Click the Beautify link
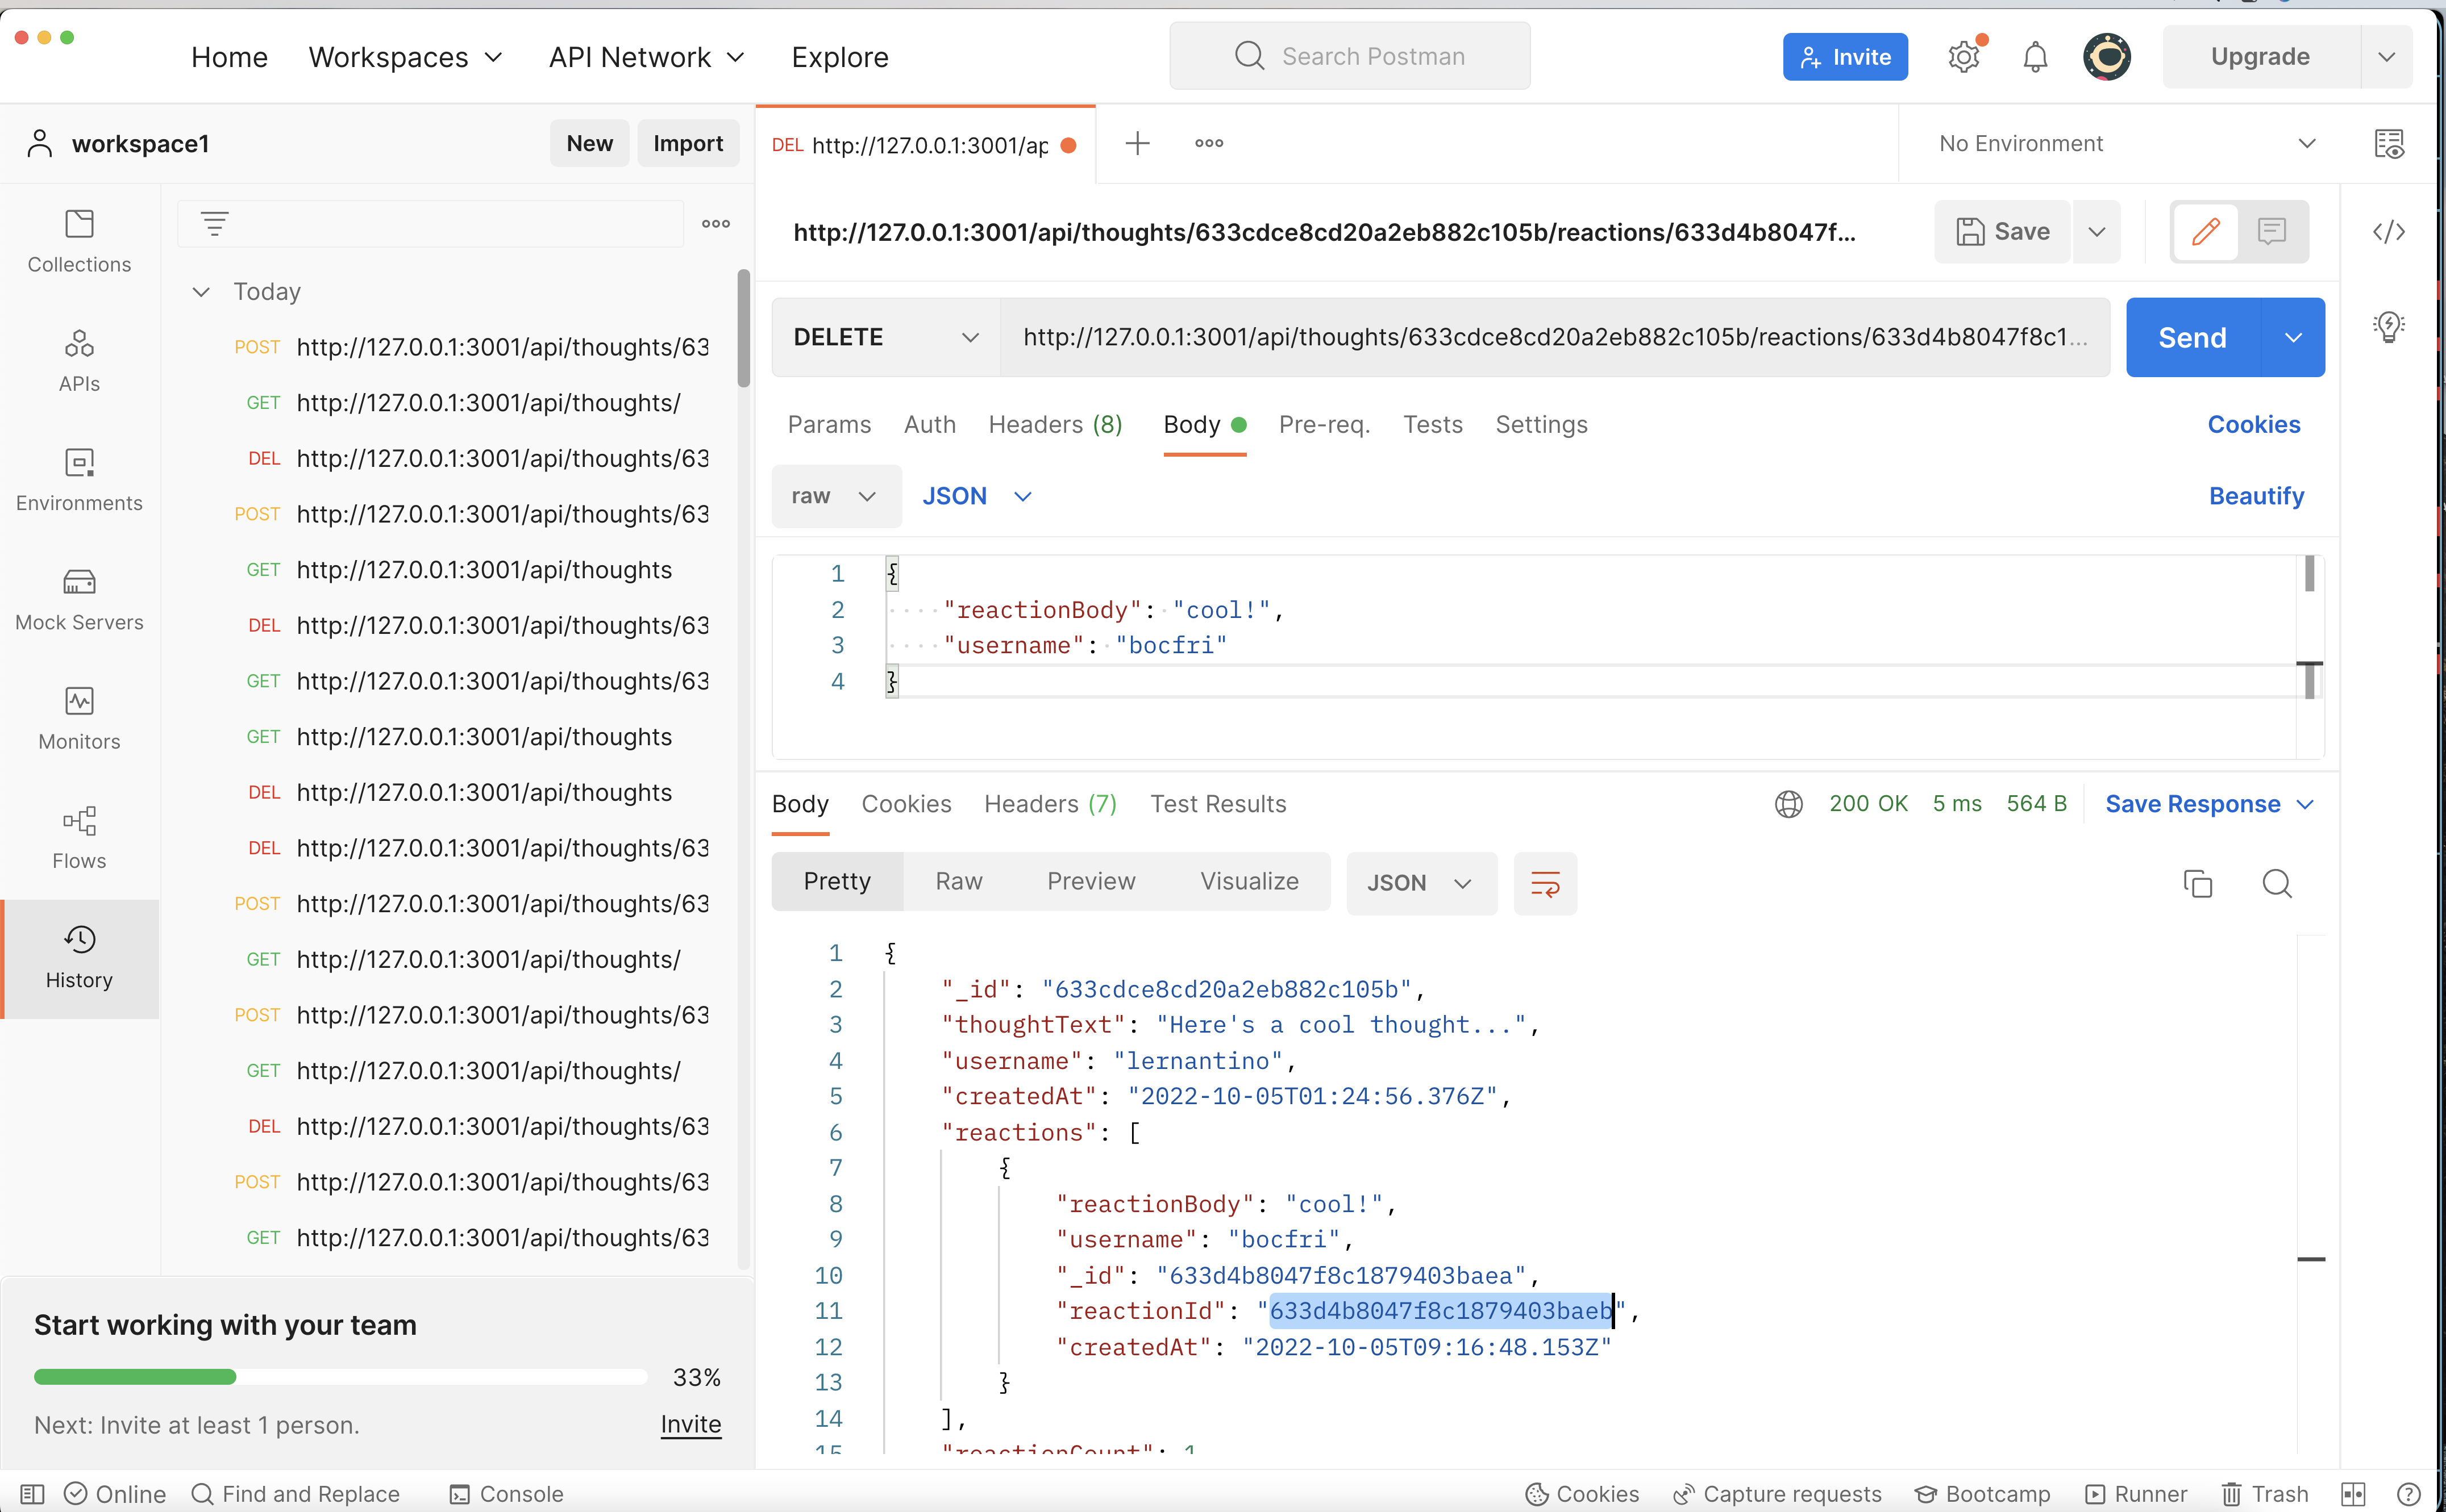Screen dimensions: 2446x1512 click(2256, 495)
